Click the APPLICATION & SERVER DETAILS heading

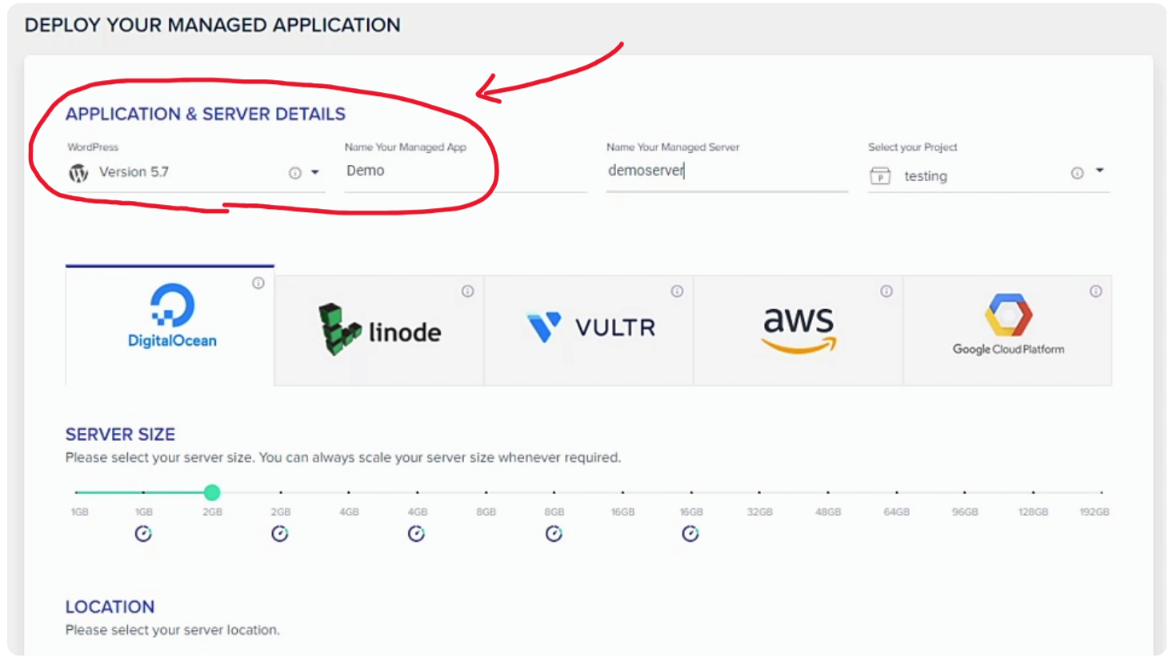pos(206,114)
